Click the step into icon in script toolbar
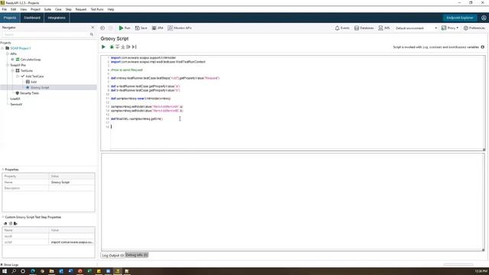489x275 pixels. (117, 47)
